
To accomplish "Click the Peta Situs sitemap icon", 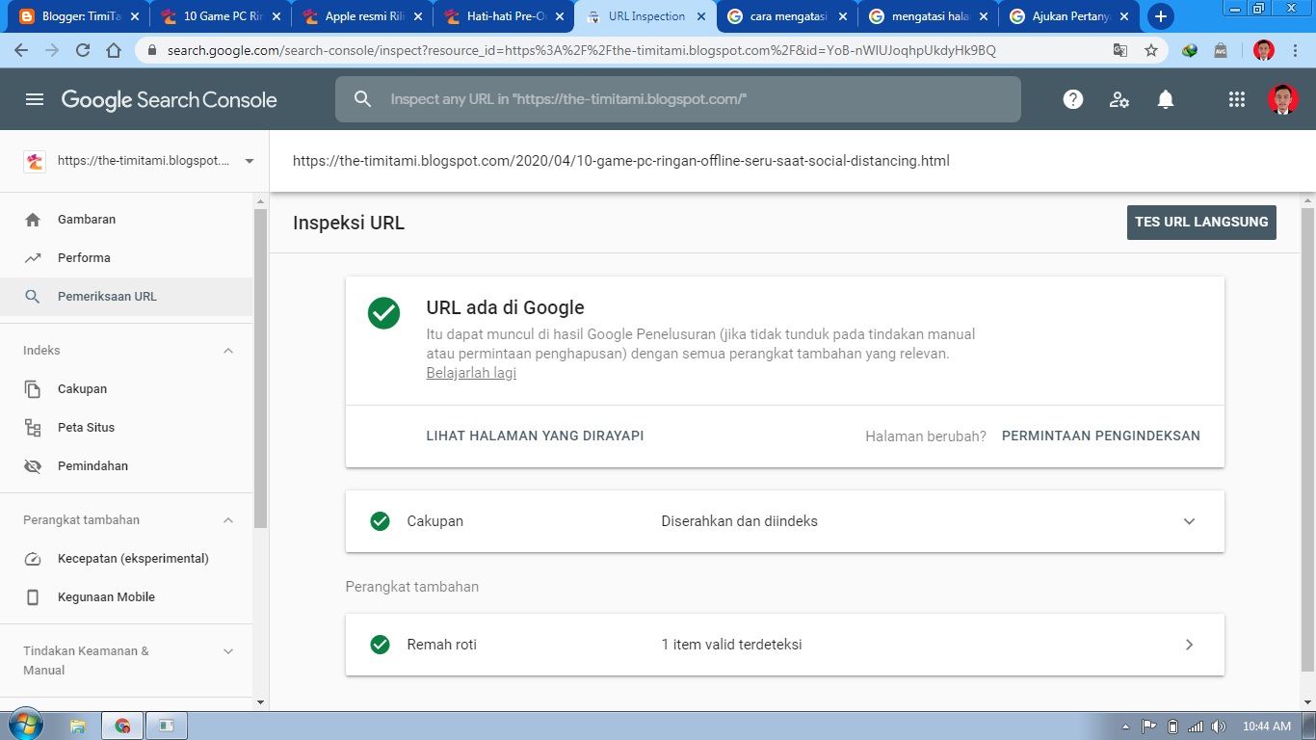I will 33,428.
